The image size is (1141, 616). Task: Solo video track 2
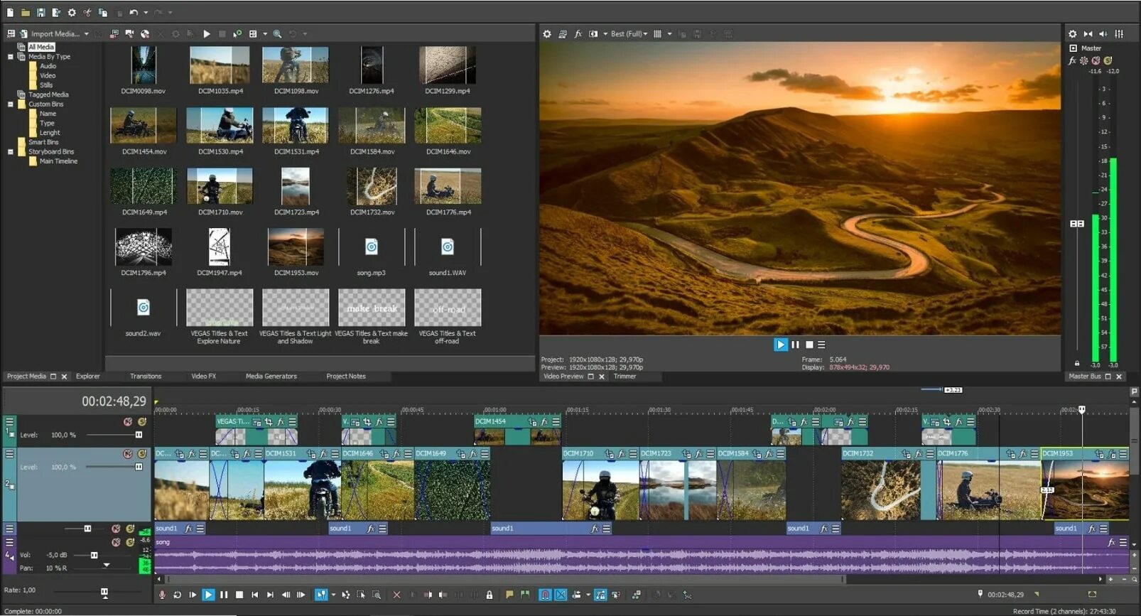(x=141, y=453)
